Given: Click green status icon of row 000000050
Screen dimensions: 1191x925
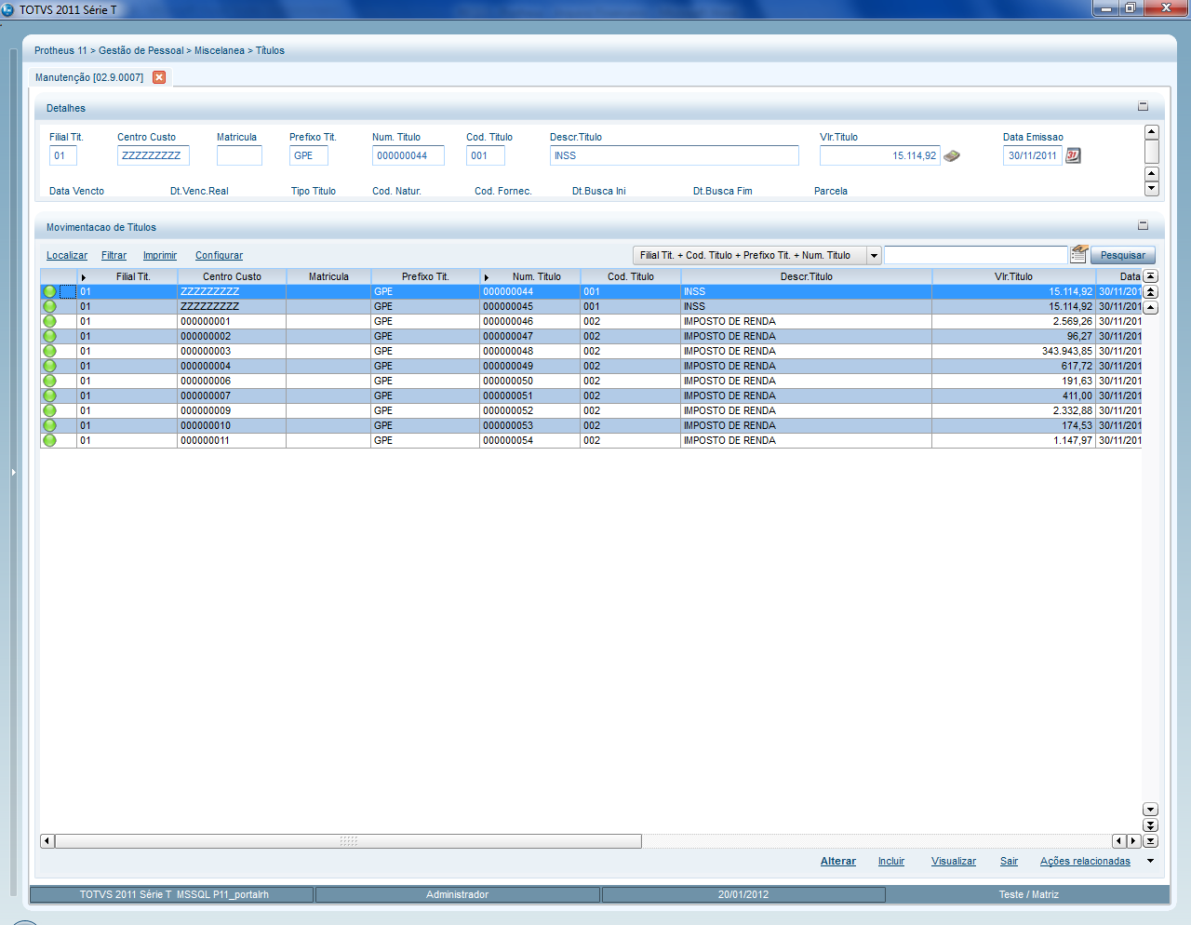Looking at the screenshot, I should (49, 382).
